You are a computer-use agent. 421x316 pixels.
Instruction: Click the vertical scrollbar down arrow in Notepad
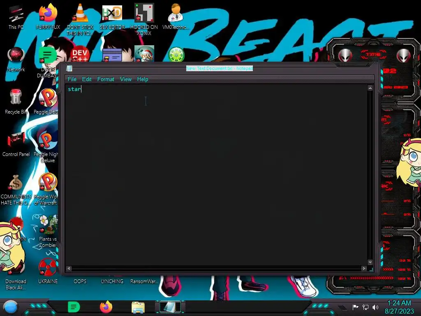370,262
